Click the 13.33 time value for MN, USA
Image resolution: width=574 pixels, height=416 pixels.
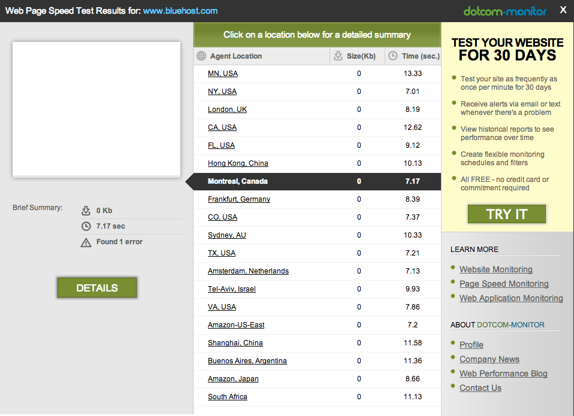tap(413, 74)
